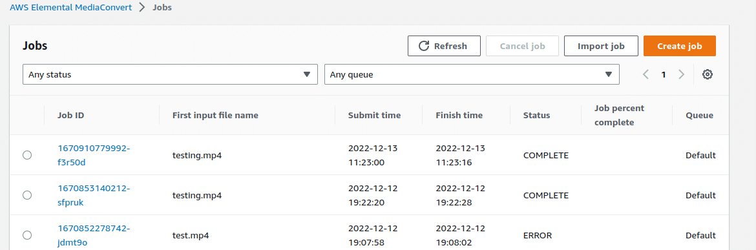Open the table settings gear icon

tap(708, 75)
